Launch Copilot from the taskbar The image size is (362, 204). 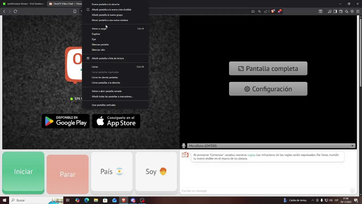point(77,200)
